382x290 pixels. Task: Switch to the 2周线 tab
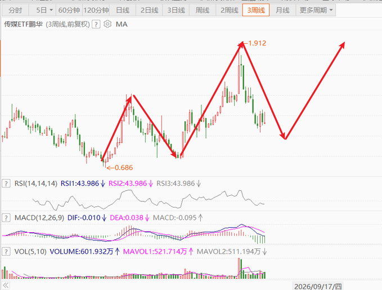click(229, 10)
